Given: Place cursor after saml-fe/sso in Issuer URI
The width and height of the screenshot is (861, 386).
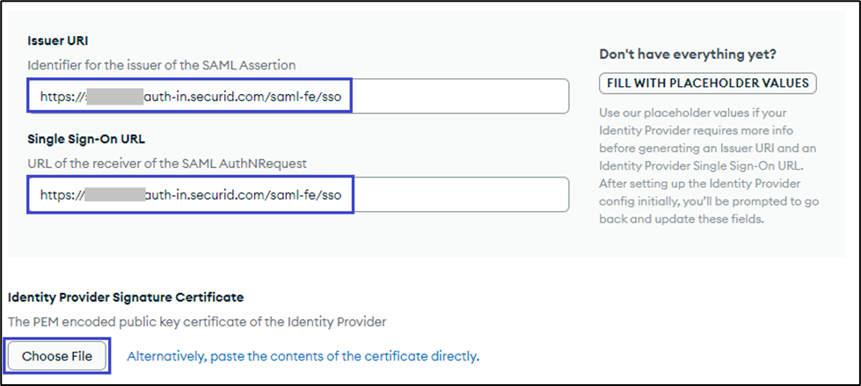Looking at the screenshot, I should [341, 96].
